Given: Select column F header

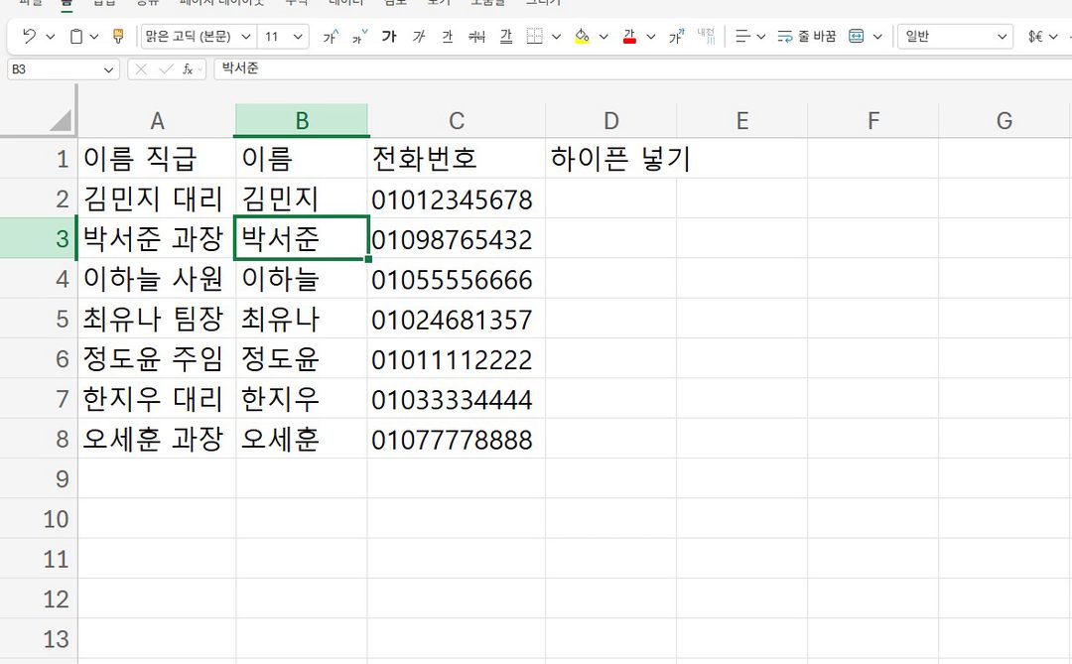Looking at the screenshot, I should pyautogui.click(x=873, y=120).
